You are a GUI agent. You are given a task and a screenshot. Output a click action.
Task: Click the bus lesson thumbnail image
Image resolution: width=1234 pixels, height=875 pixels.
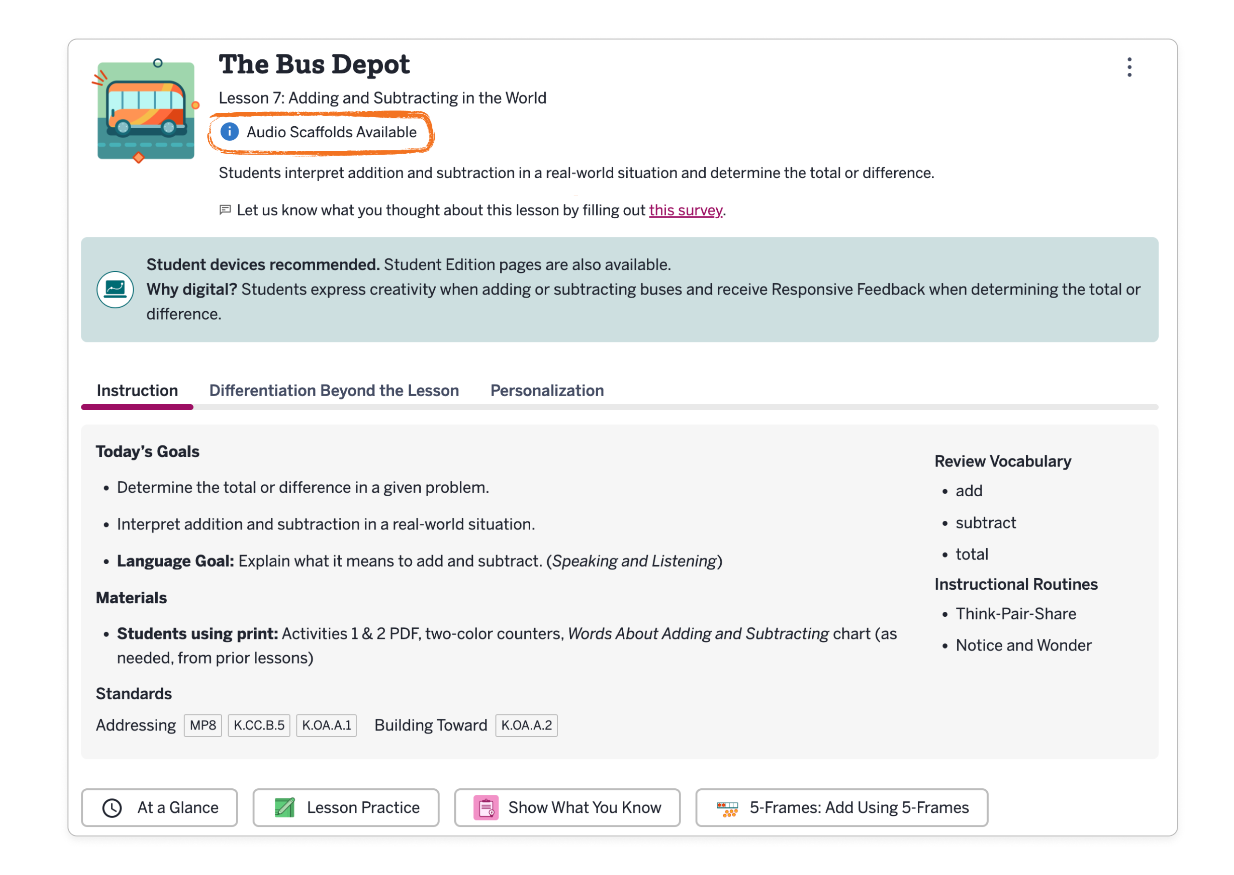146,110
